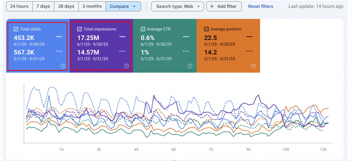Open the Search type: Web dropdown
The image size is (353, 161).
coord(177,7)
